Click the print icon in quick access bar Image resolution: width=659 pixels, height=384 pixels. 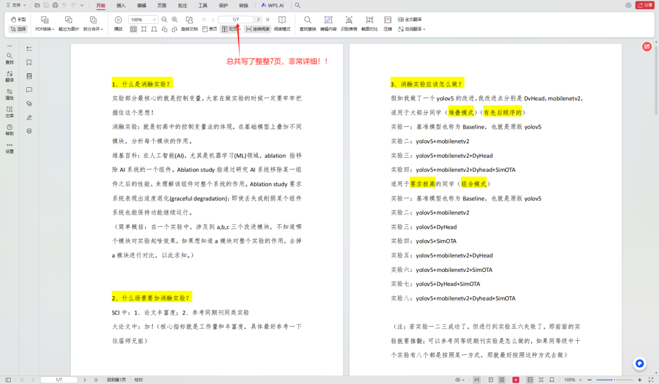[55, 5]
